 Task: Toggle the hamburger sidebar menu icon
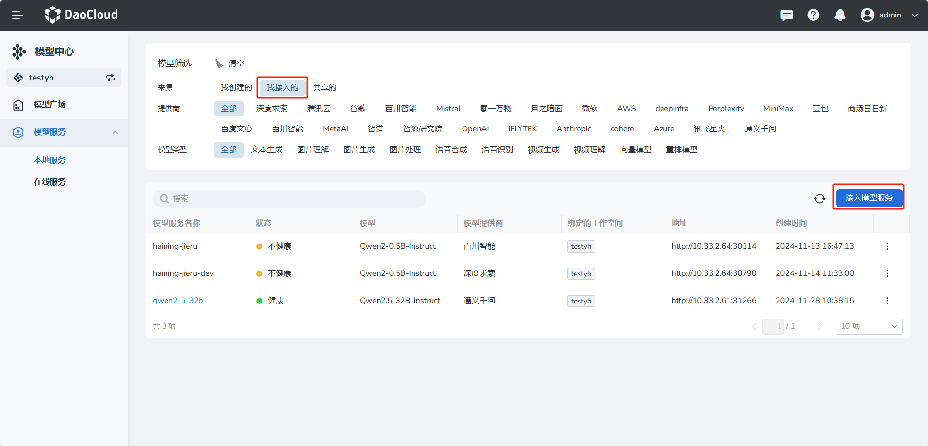point(17,15)
